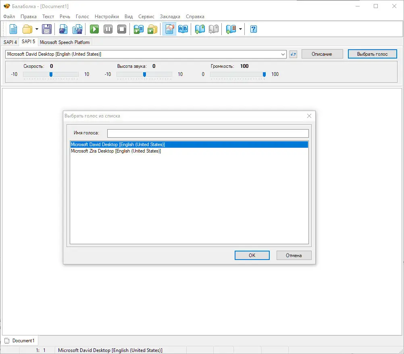Open the Речь menu
404x354 pixels.
click(65, 17)
